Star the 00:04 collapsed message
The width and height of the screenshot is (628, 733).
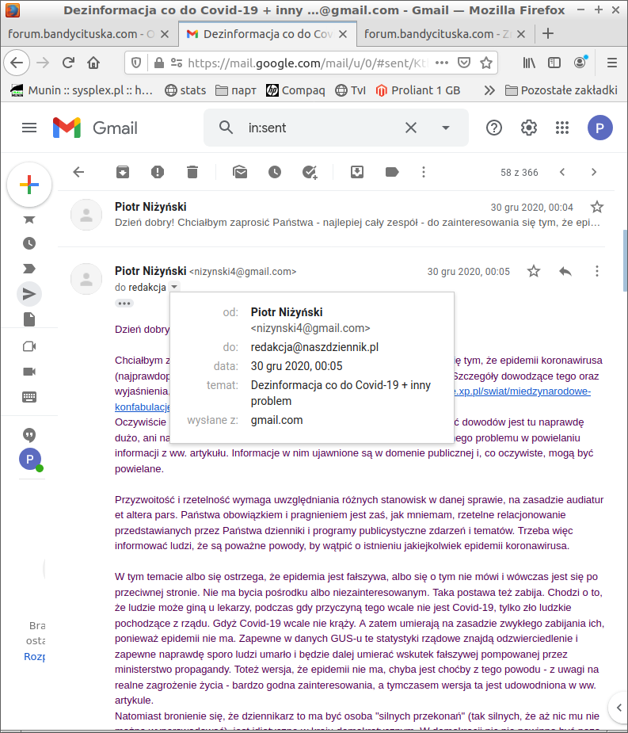tap(596, 207)
